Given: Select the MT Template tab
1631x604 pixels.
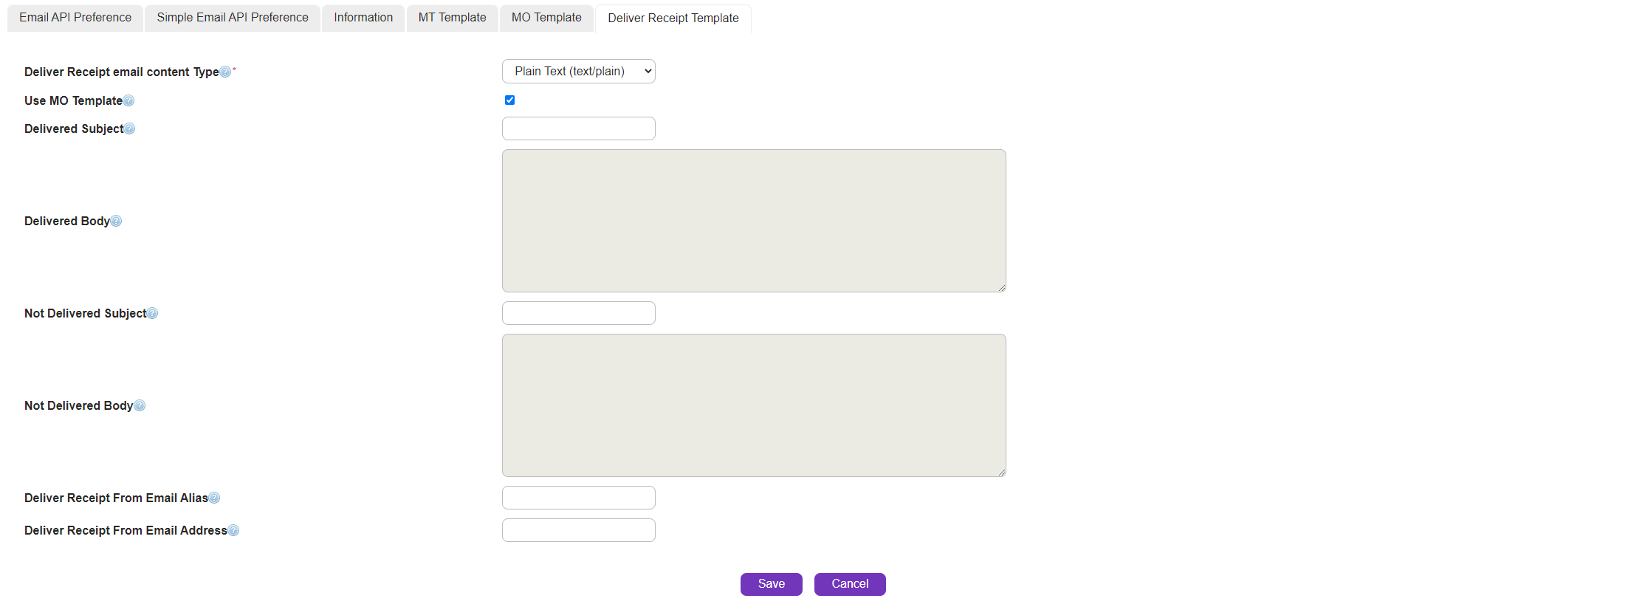Looking at the screenshot, I should click(452, 18).
